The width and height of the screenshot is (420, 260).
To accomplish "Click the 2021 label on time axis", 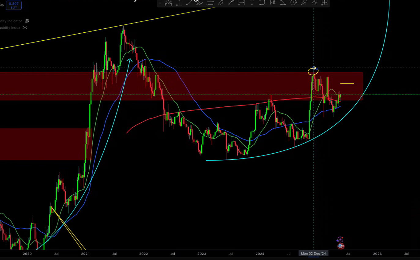I will tap(85, 254).
